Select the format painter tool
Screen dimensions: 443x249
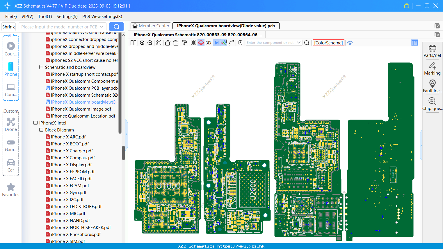184,43
